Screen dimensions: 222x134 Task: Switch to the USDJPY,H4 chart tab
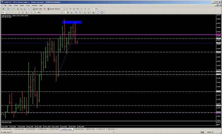pos(101,129)
